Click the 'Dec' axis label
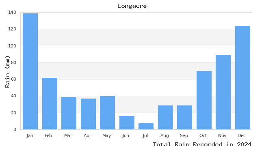The image size is (264, 146). [242, 135]
